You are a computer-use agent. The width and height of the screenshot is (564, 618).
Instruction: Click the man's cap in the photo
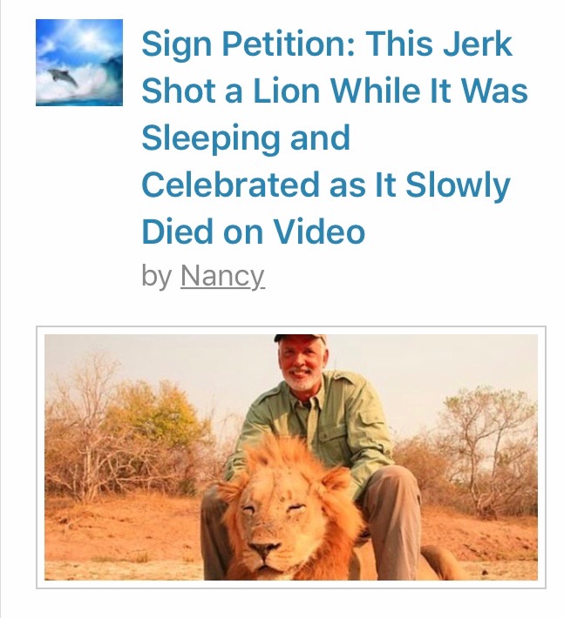[301, 339]
